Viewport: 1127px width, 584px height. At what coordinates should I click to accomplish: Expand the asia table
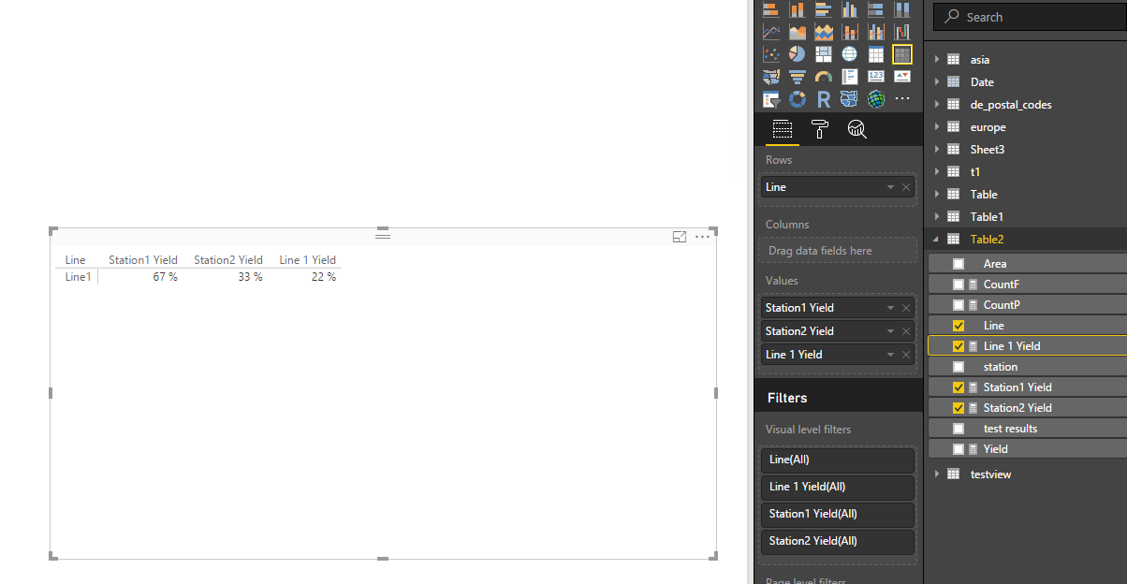[x=937, y=60]
